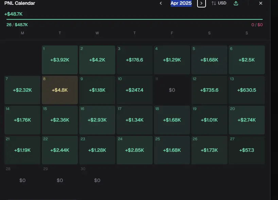Click day 23 cell with +$1.28K
This screenshot has height=200, width=278.
coord(97,150)
